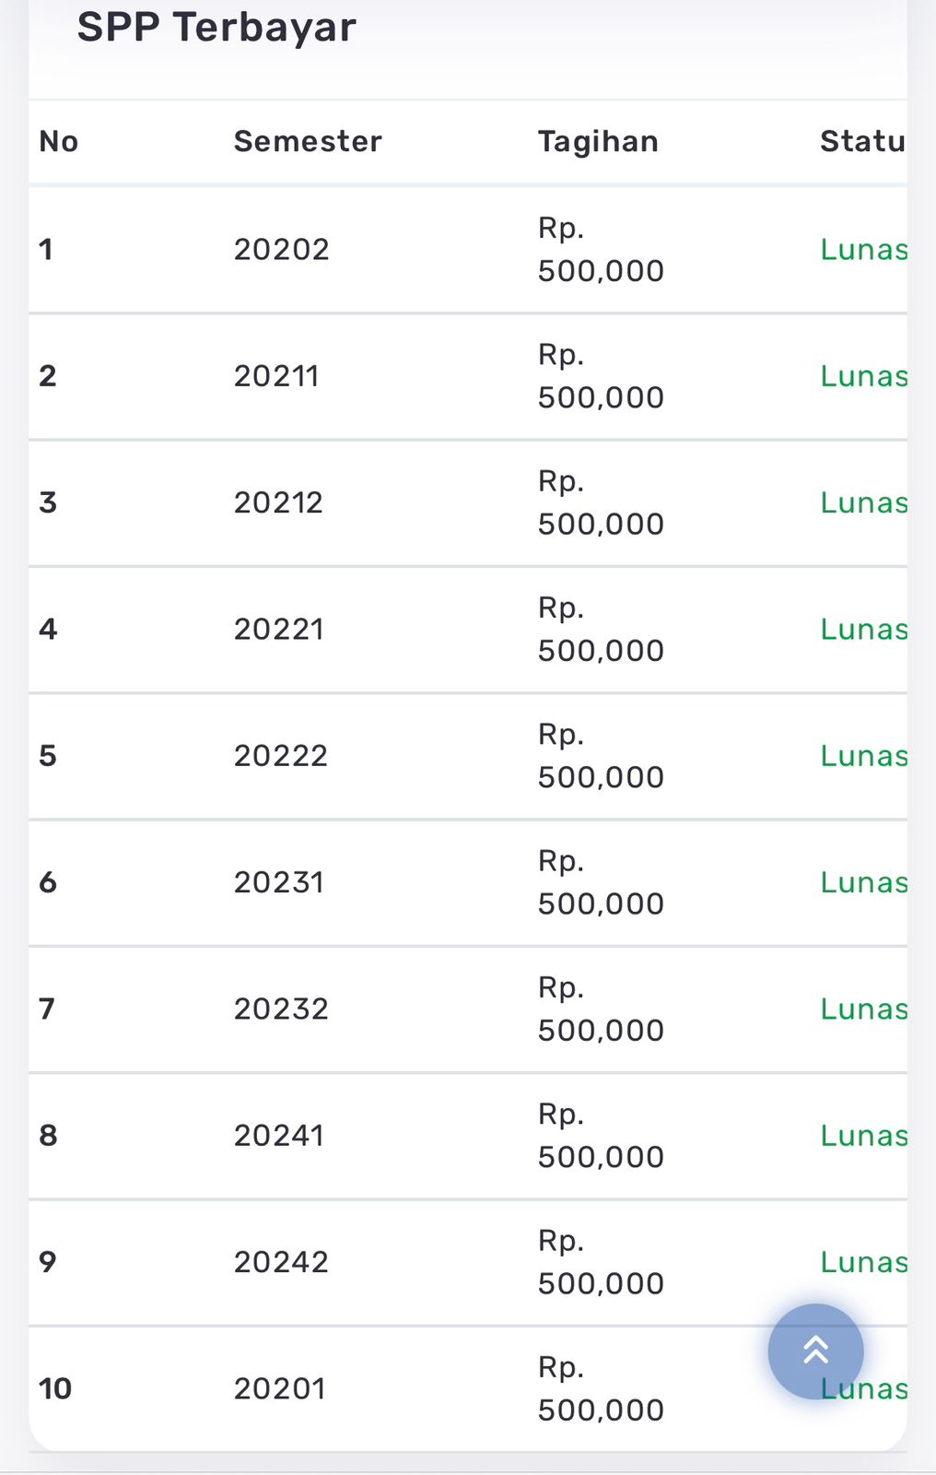Click semester 20202 in the table

[281, 249]
